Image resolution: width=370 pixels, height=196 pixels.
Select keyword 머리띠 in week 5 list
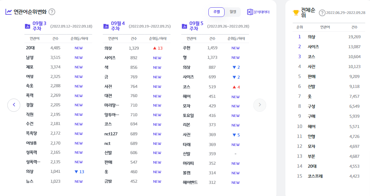click(188, 163)
